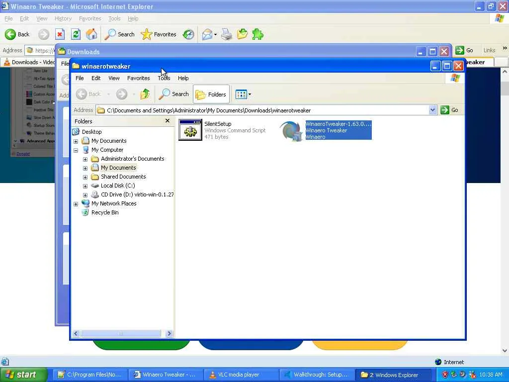Open the winaerotweaker File menu
The image size is (509, 382).
(80, 78)
